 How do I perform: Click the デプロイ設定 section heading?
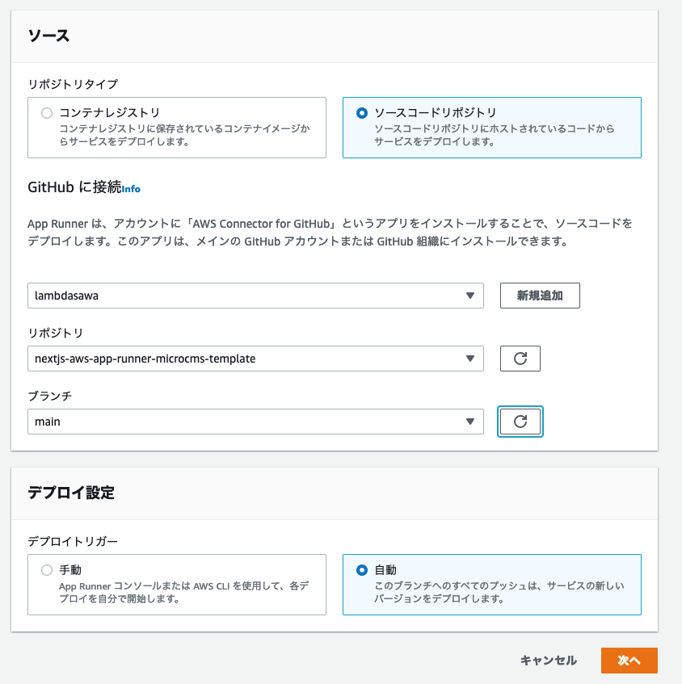click(71, 493)
